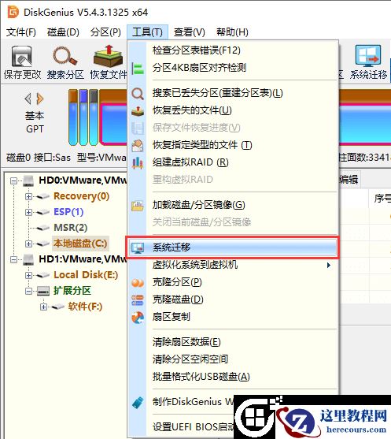
Task: Expand the Recovery(0) partition node
Action: pos(28,196)
